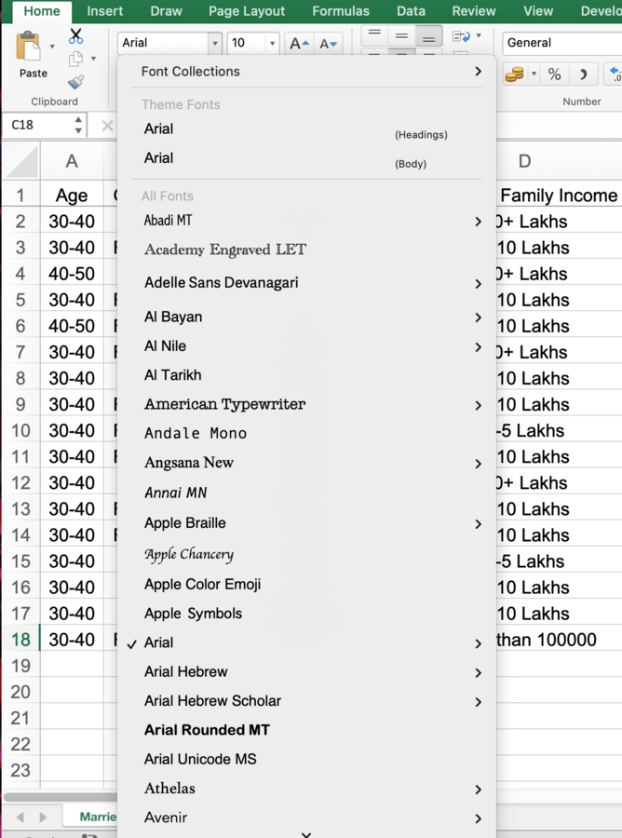
Task: Expand Font Collections submenu
Action: click(307, 72)
